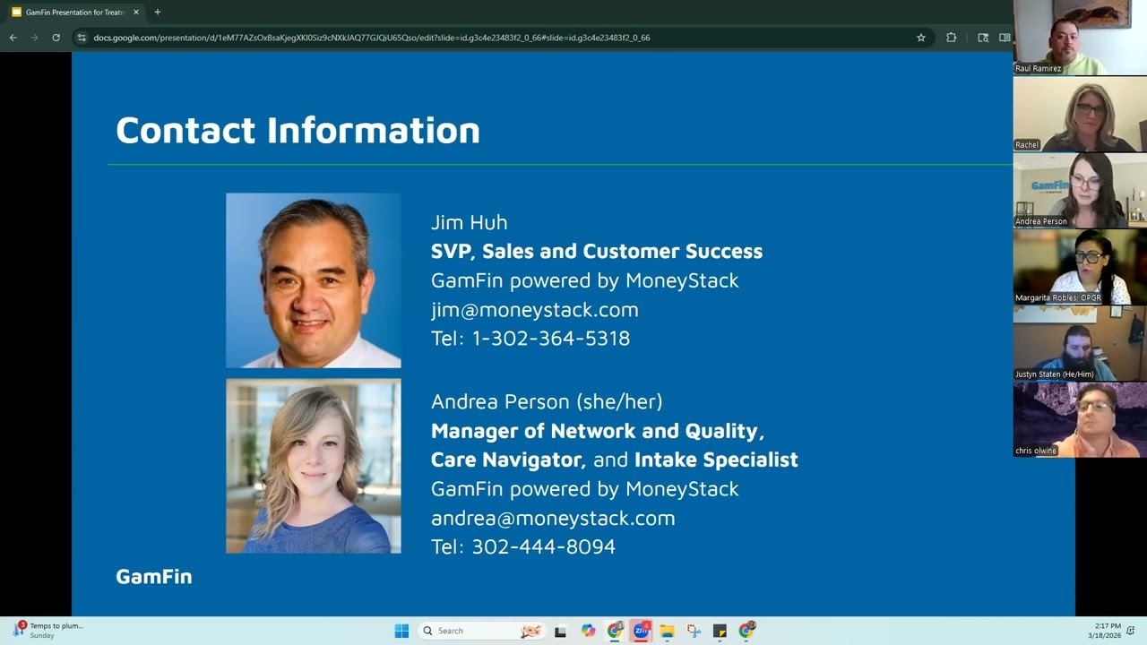This screenshot has height=645, width=1147.
Task: Click the phone number 302-444-8094
Action: tap(544, 546)
